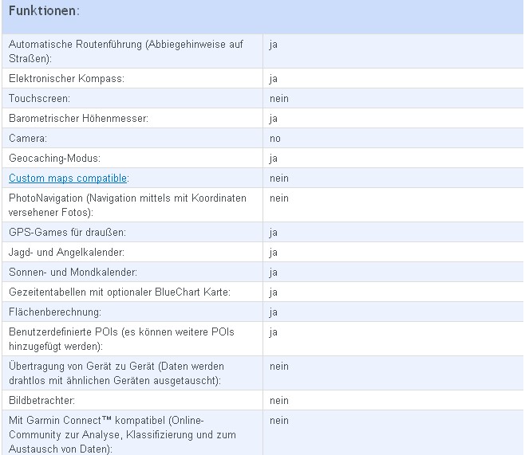
Task: Click the Flächenberechnung label
Action: pos(55,312)
